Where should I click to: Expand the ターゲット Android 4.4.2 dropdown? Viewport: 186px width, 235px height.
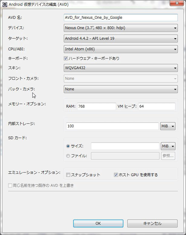point(121,39)
